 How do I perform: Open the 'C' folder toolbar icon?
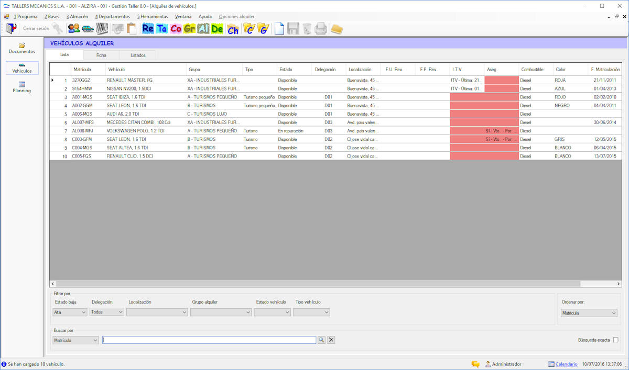coord(248,29)
